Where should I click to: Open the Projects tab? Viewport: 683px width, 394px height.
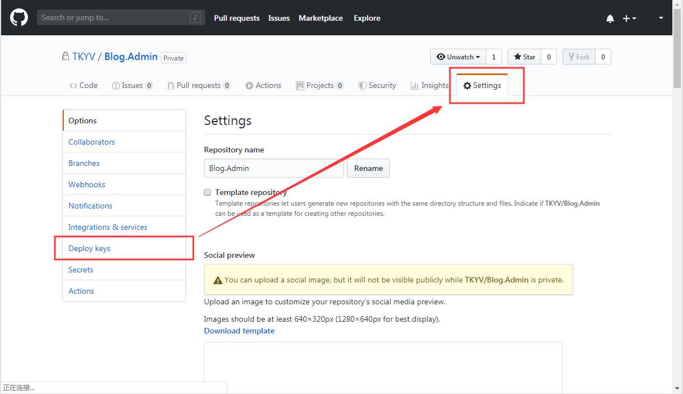click(320, 85)
